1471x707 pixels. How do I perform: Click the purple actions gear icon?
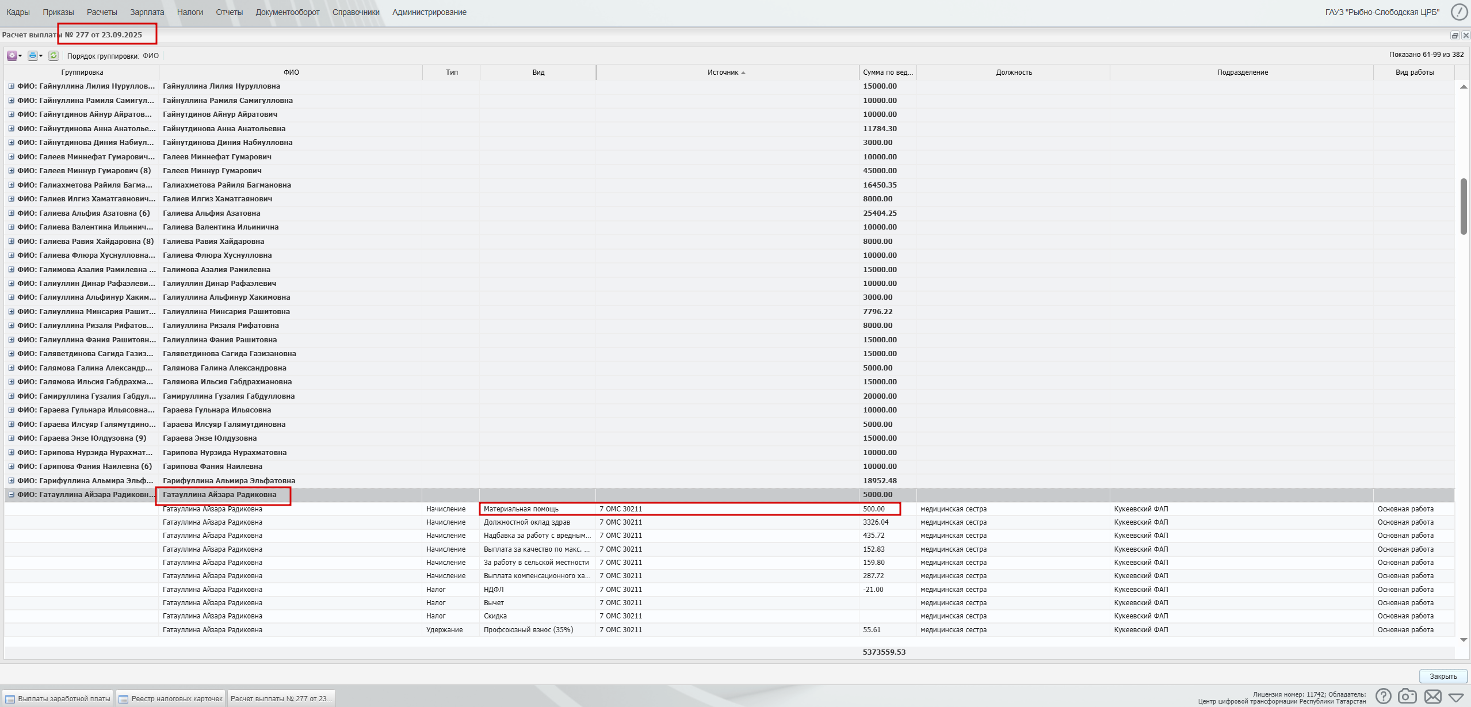[12, 56]
